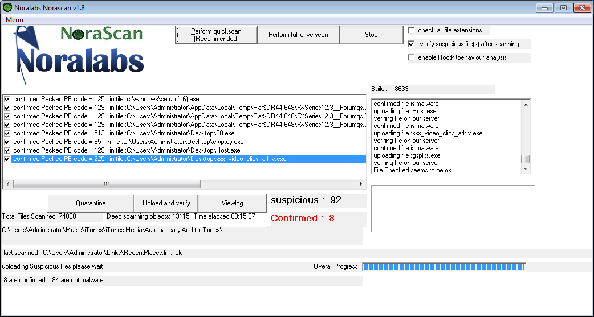Enable Rootkitbehaviour analysis checkbox
Image resolution: width=594 pixels, height=317 pixels.
[411, 57]
